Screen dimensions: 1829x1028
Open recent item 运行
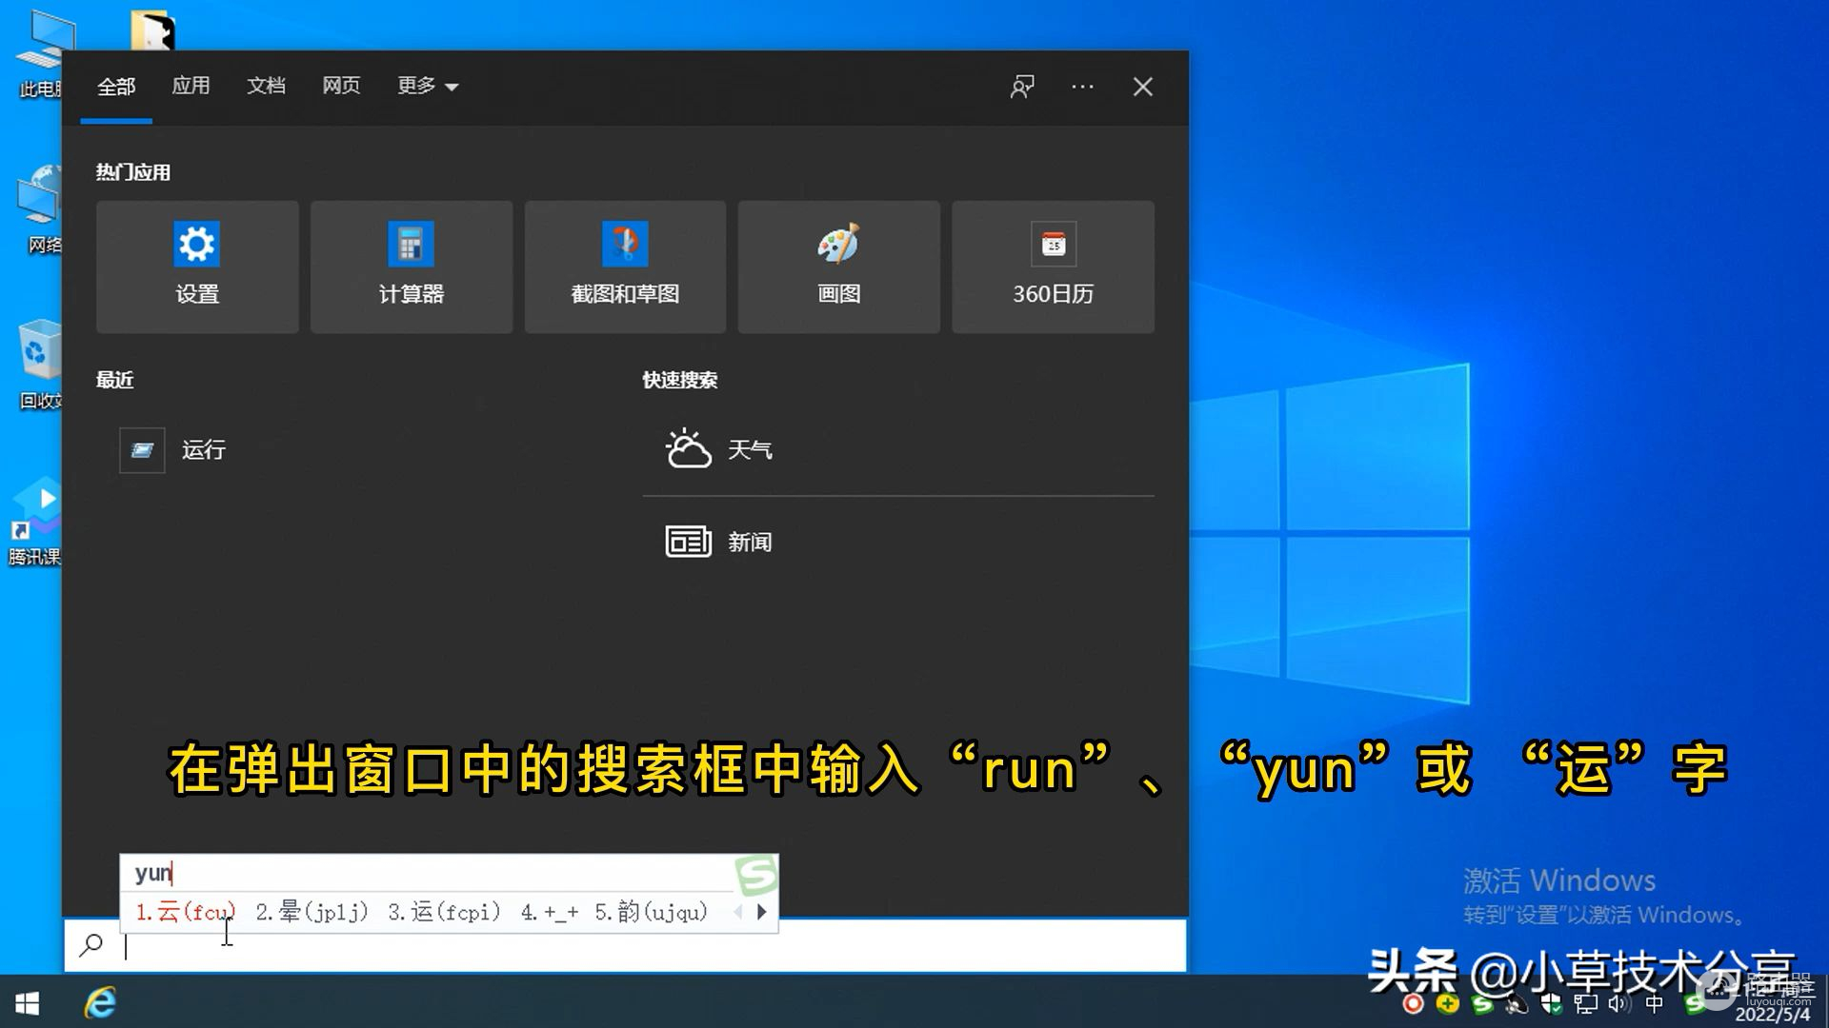tap(202, 450)
